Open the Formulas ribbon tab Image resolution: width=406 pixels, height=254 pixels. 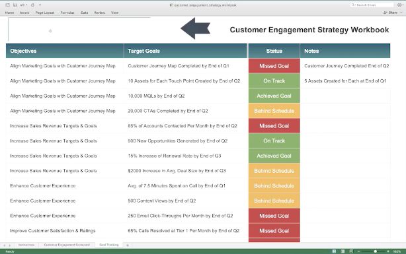[67, 13]
